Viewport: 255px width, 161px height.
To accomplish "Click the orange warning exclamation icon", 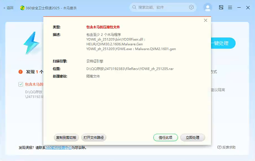I will 21,72.
